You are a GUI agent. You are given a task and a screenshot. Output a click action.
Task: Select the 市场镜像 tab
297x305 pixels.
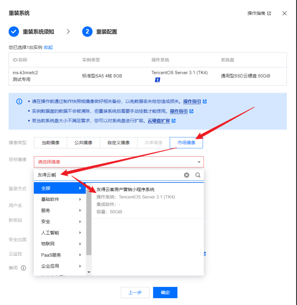coord(186,143)
